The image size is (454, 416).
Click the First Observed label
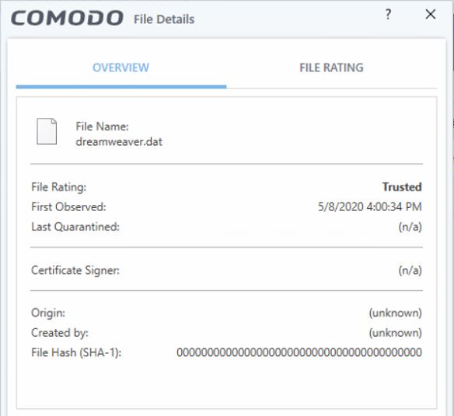coord(68,206)
